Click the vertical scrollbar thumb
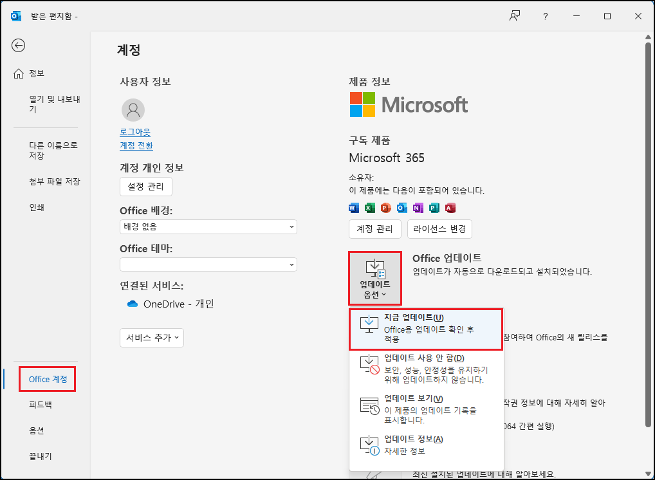The width and height of the screenshot is (655, 480). (x=648, y=234)
